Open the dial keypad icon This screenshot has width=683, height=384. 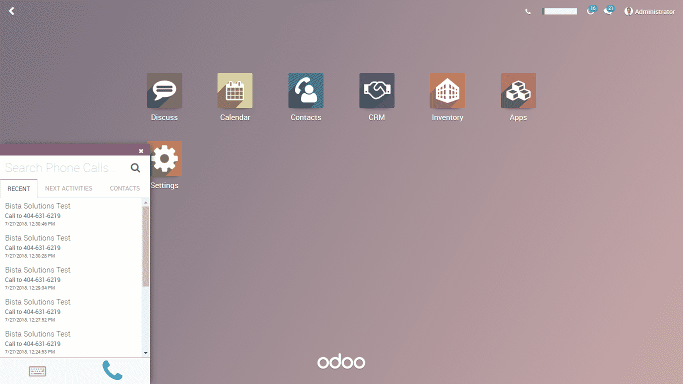[x=37, y=371]
